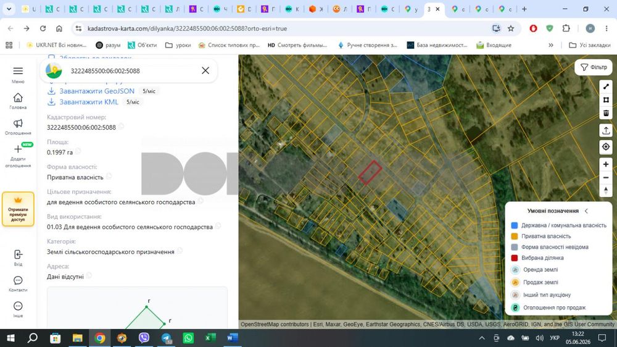This screenshot has height=347, width=617.
Task: Open the Меню hamburger icon
Action: point(18,71)
